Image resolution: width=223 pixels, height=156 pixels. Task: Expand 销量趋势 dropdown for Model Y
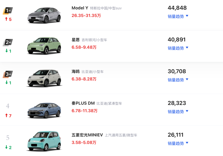point(178,16)
